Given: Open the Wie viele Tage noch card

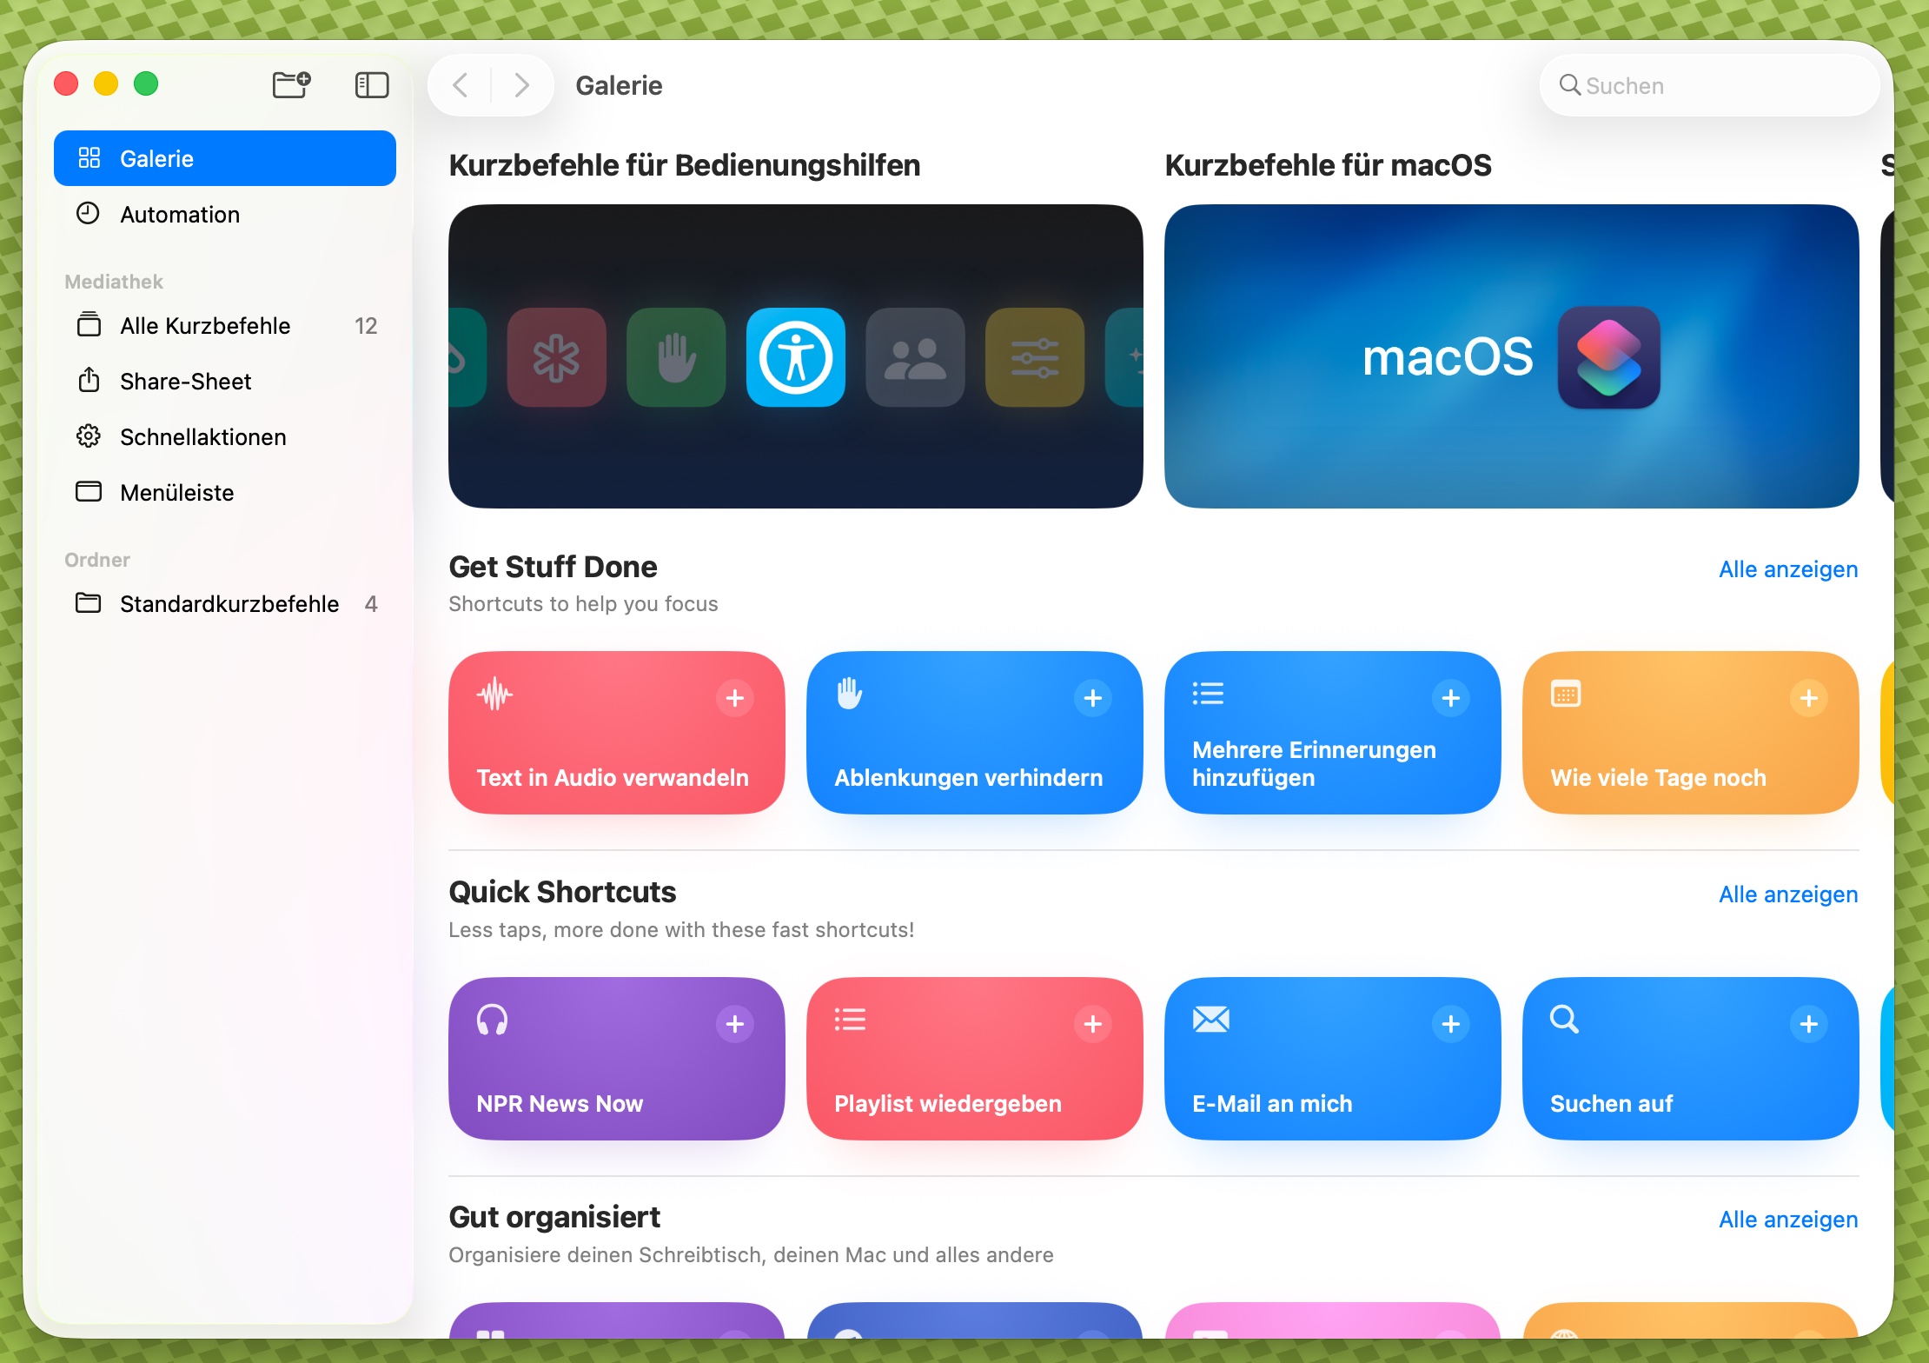Looking at the screenshot, I should pyautogui.click(x=1690, y=733).
